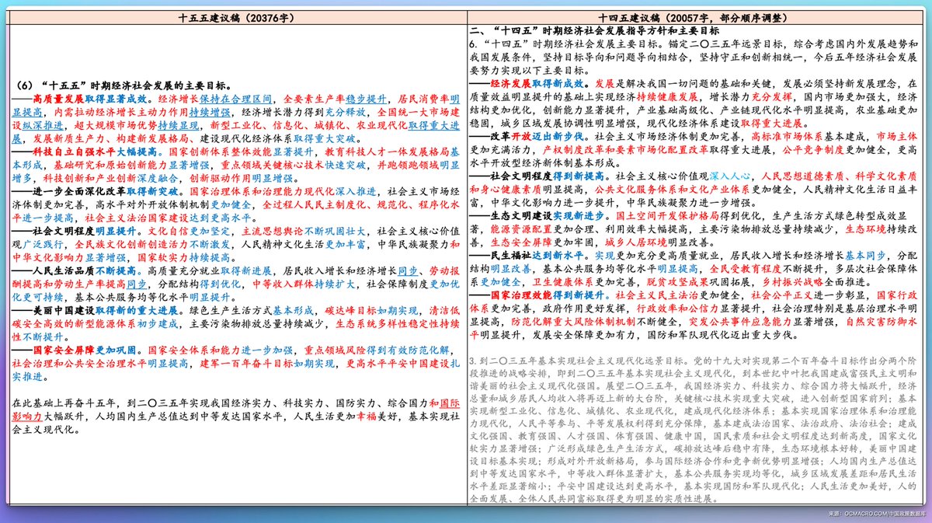This screenshot has height=523, width=932.
Task: Click the underlined words "持续显现"
Action: pyautogui.click(x=178, y=125)
